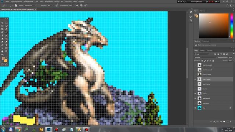Viewport: 235px width, 132px height.
Task: Change screen mode from toolbox bottom
Action: 6,65
